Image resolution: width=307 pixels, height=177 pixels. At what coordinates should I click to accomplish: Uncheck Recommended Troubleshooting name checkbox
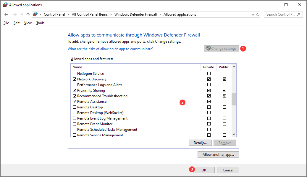click(x=75, y=96)
